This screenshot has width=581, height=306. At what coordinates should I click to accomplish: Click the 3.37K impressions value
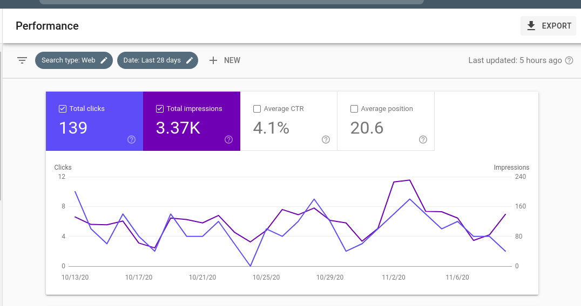click(x=178, y=128)
